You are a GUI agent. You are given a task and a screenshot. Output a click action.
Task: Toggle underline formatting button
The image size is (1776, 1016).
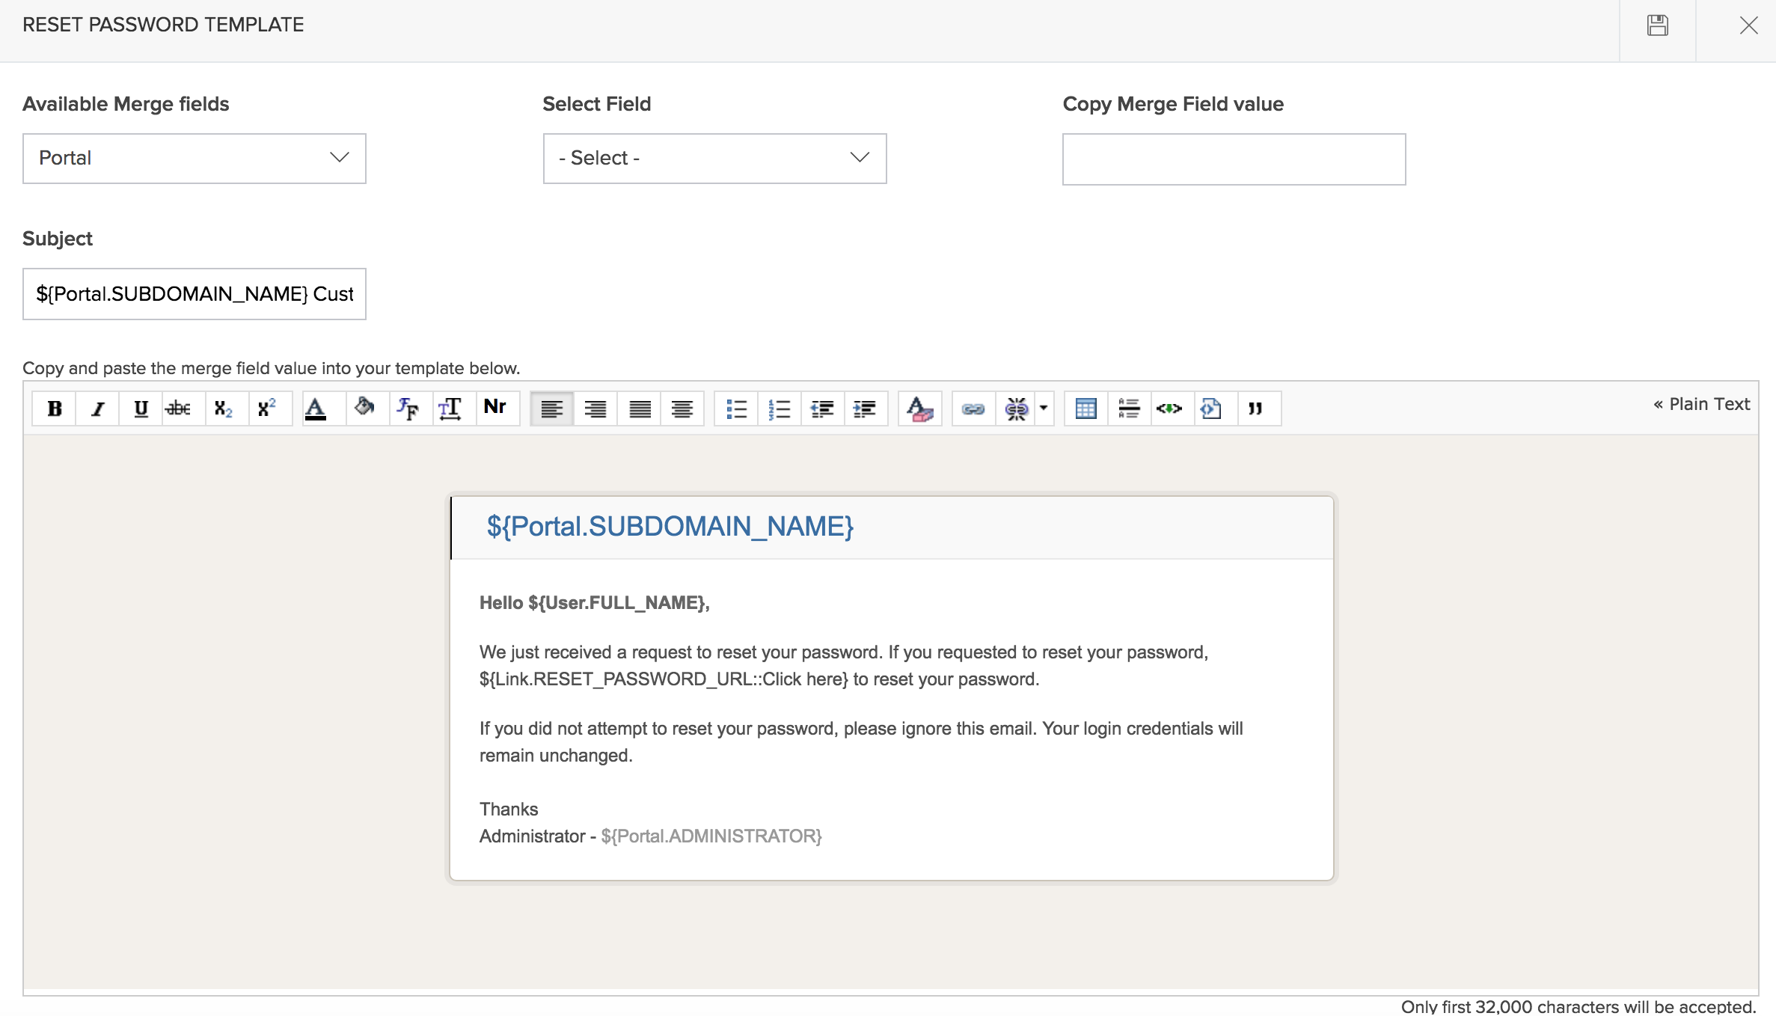point(141,408)
